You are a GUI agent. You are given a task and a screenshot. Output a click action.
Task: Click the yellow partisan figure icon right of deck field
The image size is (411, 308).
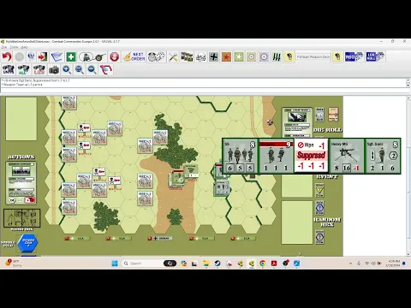tap(337, 56)
